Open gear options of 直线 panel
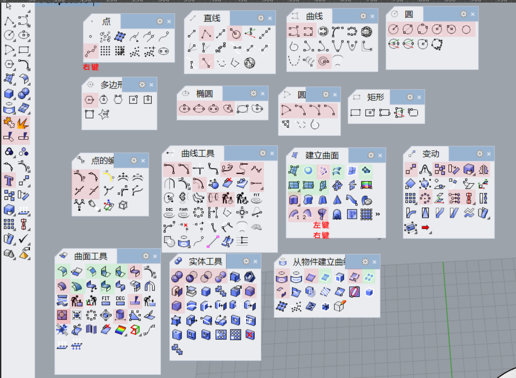Viewport: 516px width, 378px height. tap(260, 18)
